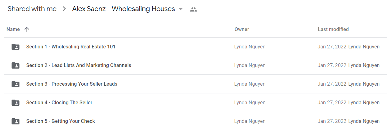Viewport: 387px width, 130px height.
Task: Click the shared folder icon for Section 5
Action: [x=16, y=121]
